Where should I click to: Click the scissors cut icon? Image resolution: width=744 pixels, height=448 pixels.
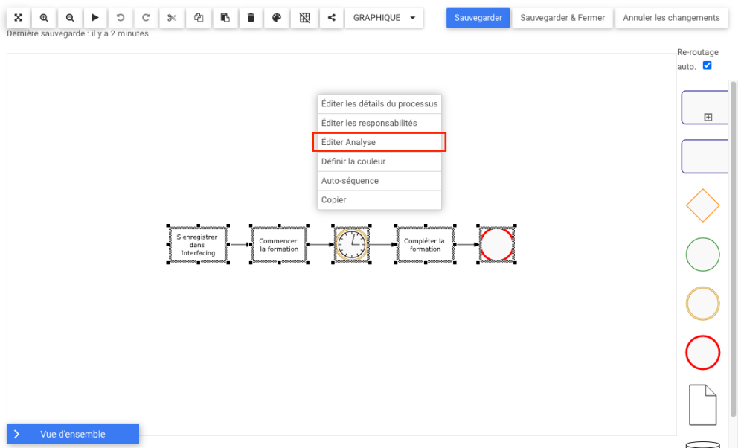click(172, 18)
